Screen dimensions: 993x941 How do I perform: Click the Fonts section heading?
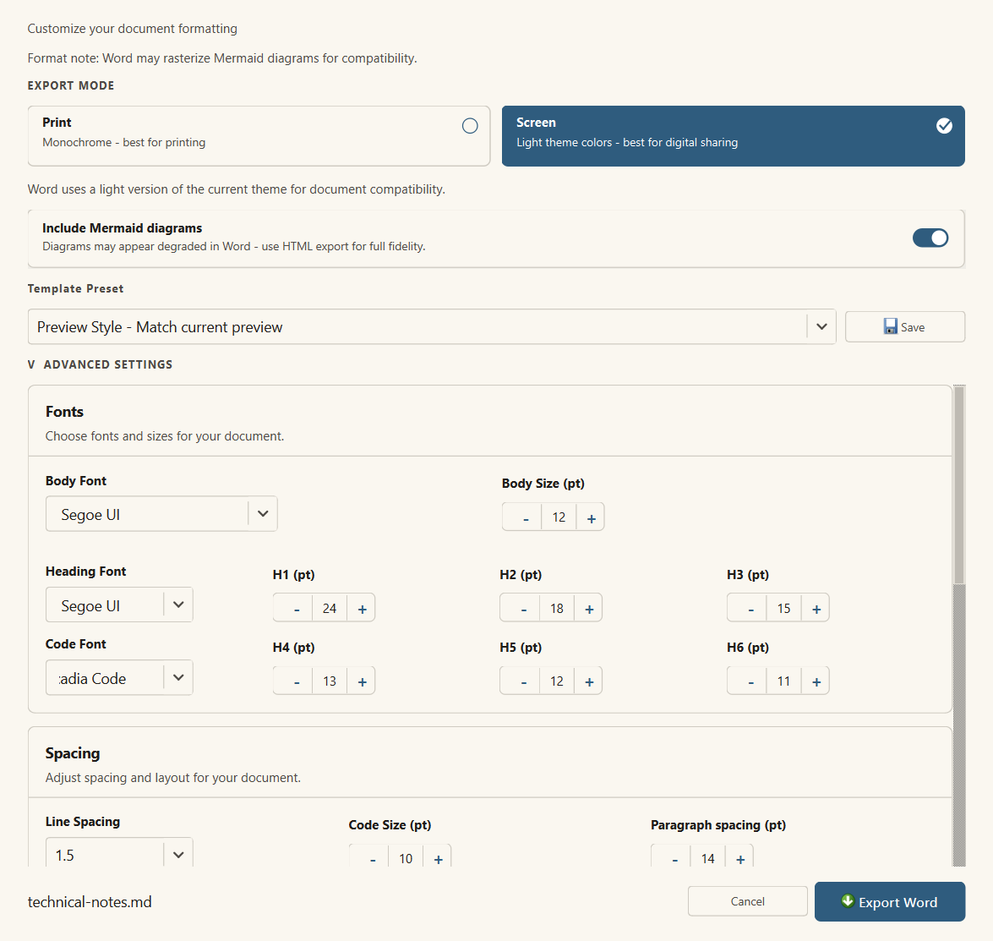pos(64,412)
